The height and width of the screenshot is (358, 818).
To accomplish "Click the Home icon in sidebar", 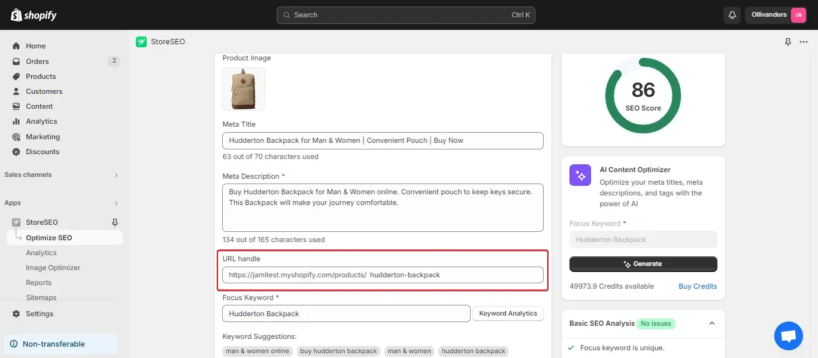I will pos(16,46).
